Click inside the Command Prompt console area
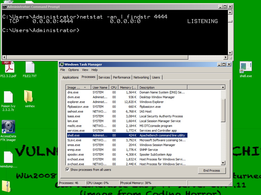Image resolution: width=261 pixels, height=195 pixels. tap(115, 33)
